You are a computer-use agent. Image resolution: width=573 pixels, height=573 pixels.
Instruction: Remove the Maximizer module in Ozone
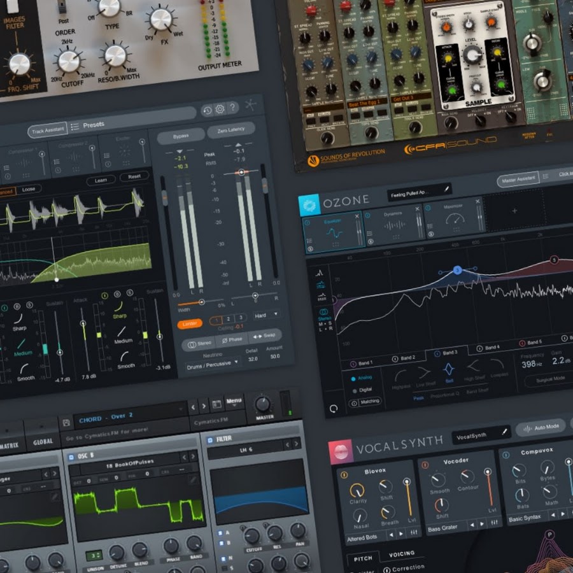point(478,201)
